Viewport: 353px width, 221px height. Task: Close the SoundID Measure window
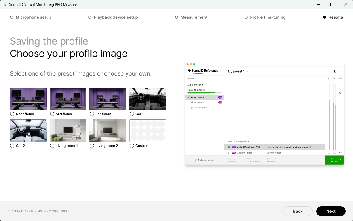(346, 5)
